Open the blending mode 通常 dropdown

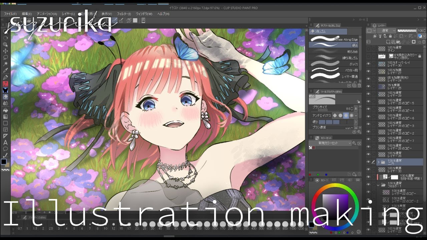(x=387, y=31)
